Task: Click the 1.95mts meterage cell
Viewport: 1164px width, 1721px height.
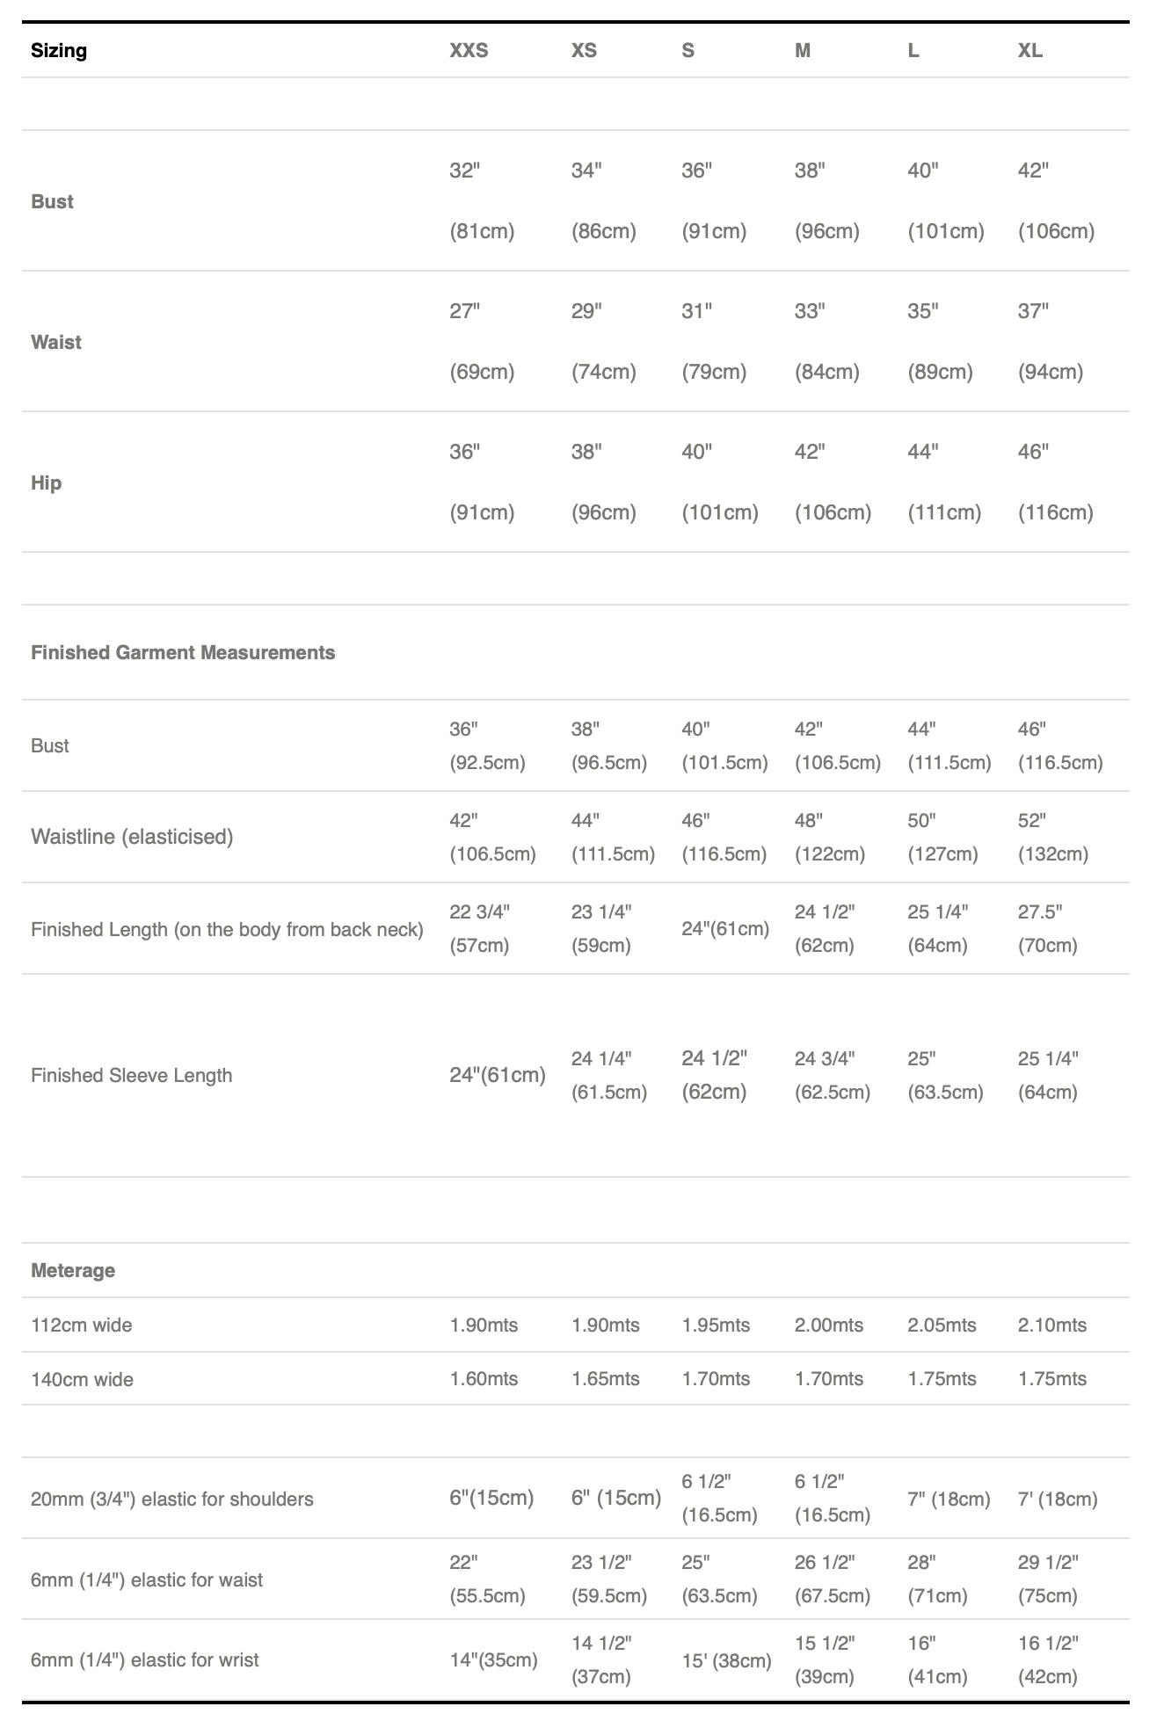Action: pyautogui.click(x=716, y=1325)
